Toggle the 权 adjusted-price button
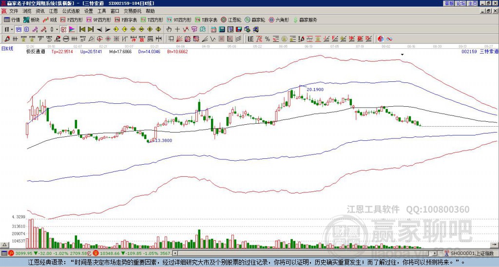 coord(63,29)
